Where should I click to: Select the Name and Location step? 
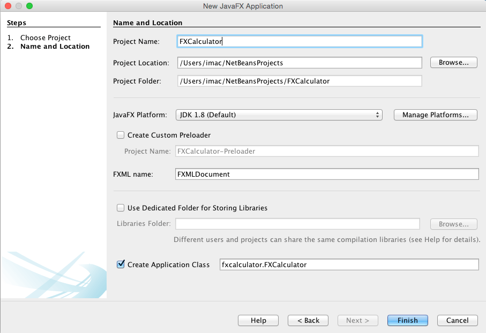click(55, 47)
